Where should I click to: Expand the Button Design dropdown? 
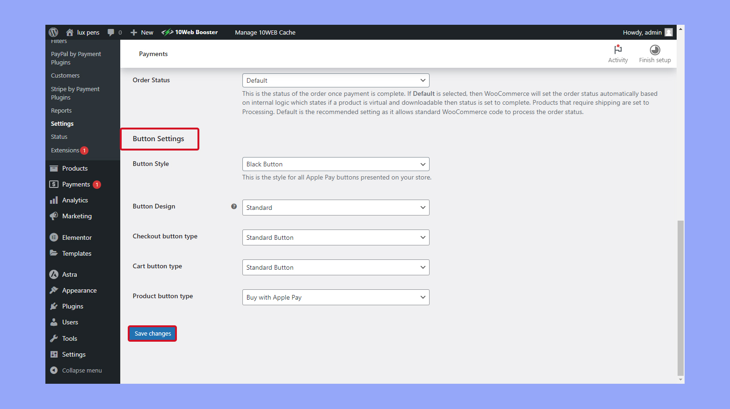tap(336, 208)
